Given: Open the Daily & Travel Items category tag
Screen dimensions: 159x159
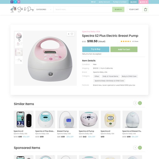Looking at the screenshot, I should [x=110, y=76].
